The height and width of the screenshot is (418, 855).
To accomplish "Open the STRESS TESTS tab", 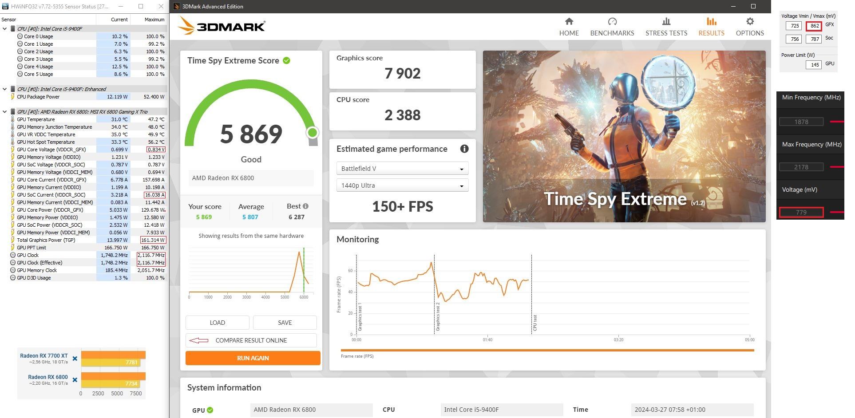I will pos(666,27).
